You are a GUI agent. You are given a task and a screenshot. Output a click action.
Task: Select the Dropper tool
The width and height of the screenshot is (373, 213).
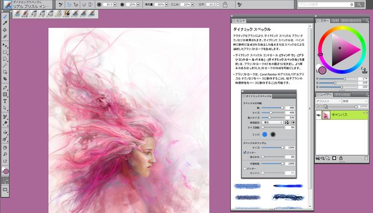5,23
